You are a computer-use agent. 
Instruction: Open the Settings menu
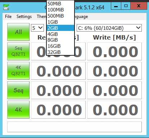24,17
